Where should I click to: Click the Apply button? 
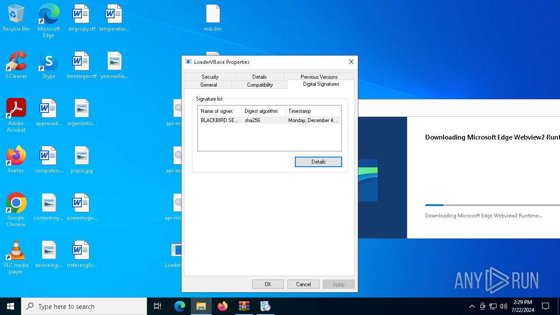coord(339,284)
